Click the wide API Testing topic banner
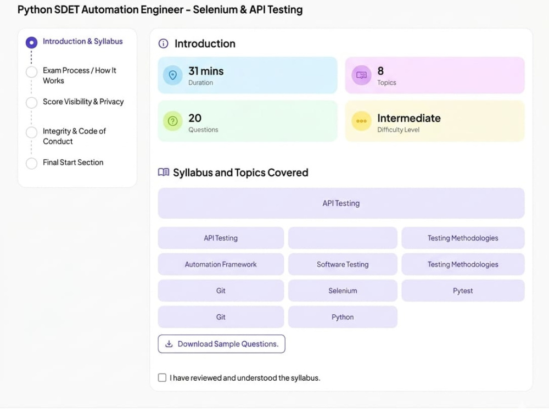The width and height of the screenshot is (549, 412). (341, 203)
